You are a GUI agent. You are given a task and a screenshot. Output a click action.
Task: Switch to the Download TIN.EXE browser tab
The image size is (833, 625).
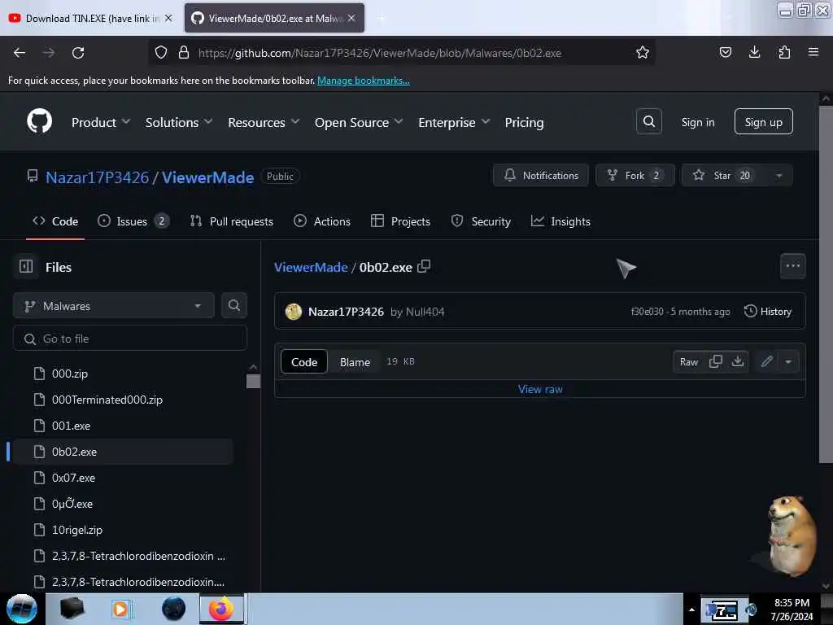coord(91,18)
